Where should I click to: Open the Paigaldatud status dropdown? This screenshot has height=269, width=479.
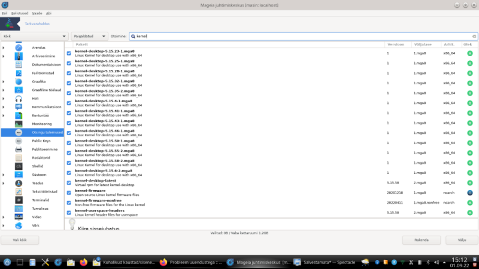90,36
